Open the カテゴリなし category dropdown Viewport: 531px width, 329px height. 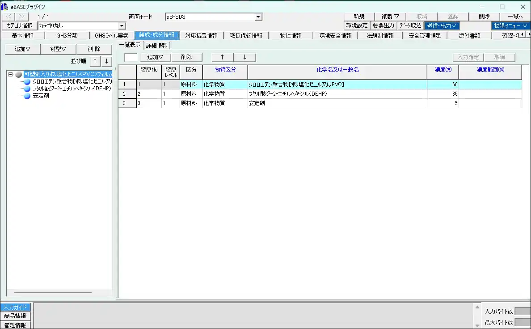pos(122,26)
